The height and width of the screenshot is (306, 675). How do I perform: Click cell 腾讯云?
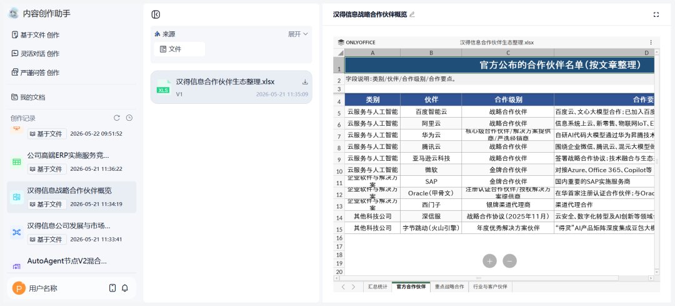pyautogui.click(x=431, y=146)
